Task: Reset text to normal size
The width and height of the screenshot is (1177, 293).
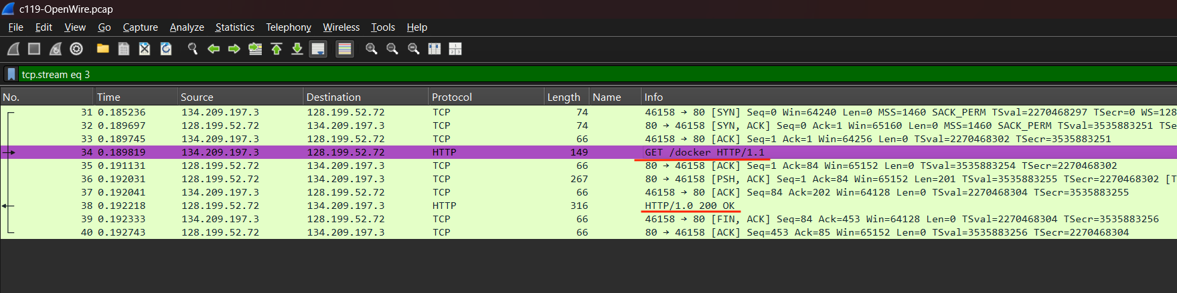Action: coord(414,49)
